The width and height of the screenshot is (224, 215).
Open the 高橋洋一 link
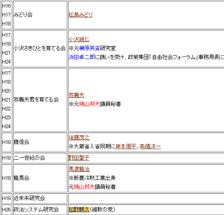(150, 146)
